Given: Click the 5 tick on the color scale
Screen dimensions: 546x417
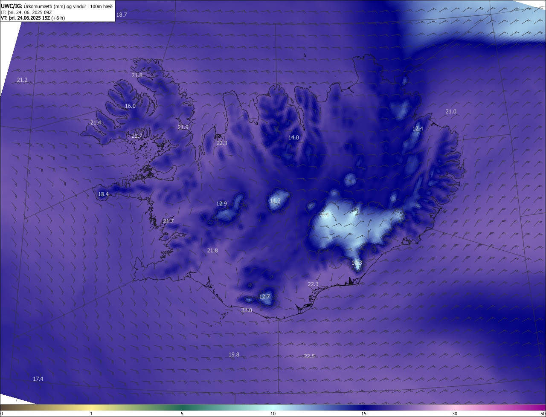Looking at the screenshot, I should [x=182, y=414].
